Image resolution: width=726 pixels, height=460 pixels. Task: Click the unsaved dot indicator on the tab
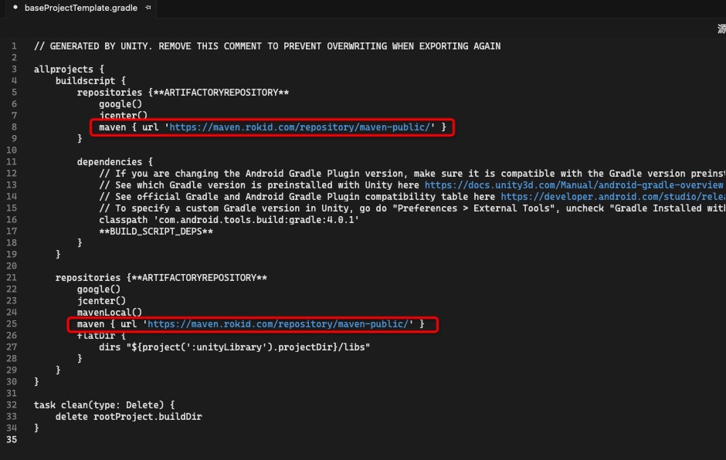[x=15, y=8]
